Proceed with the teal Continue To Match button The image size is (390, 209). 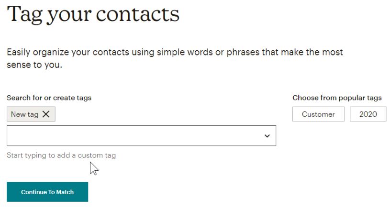click(47, 192)
